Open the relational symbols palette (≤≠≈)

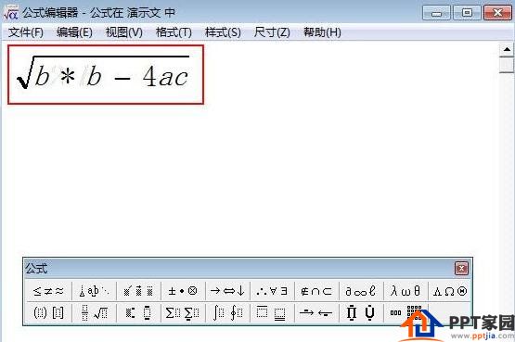(x=48, y=291)
